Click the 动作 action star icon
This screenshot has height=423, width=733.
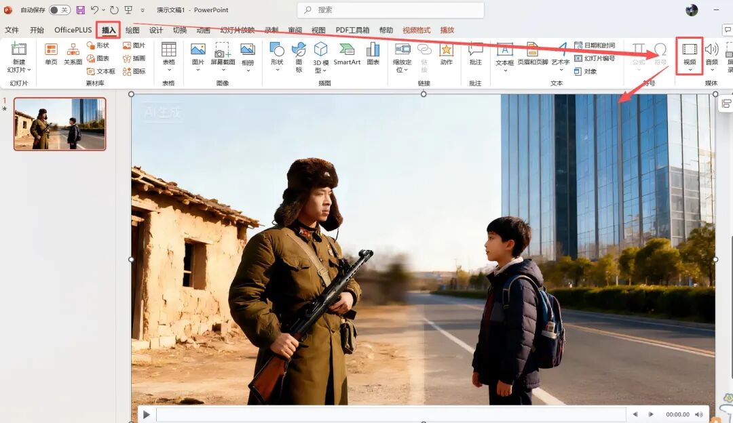click(x=446, y=54)
